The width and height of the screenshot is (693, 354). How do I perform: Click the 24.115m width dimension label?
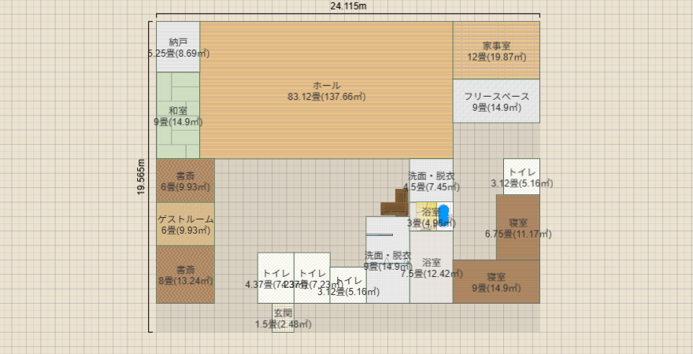[348, 6]
